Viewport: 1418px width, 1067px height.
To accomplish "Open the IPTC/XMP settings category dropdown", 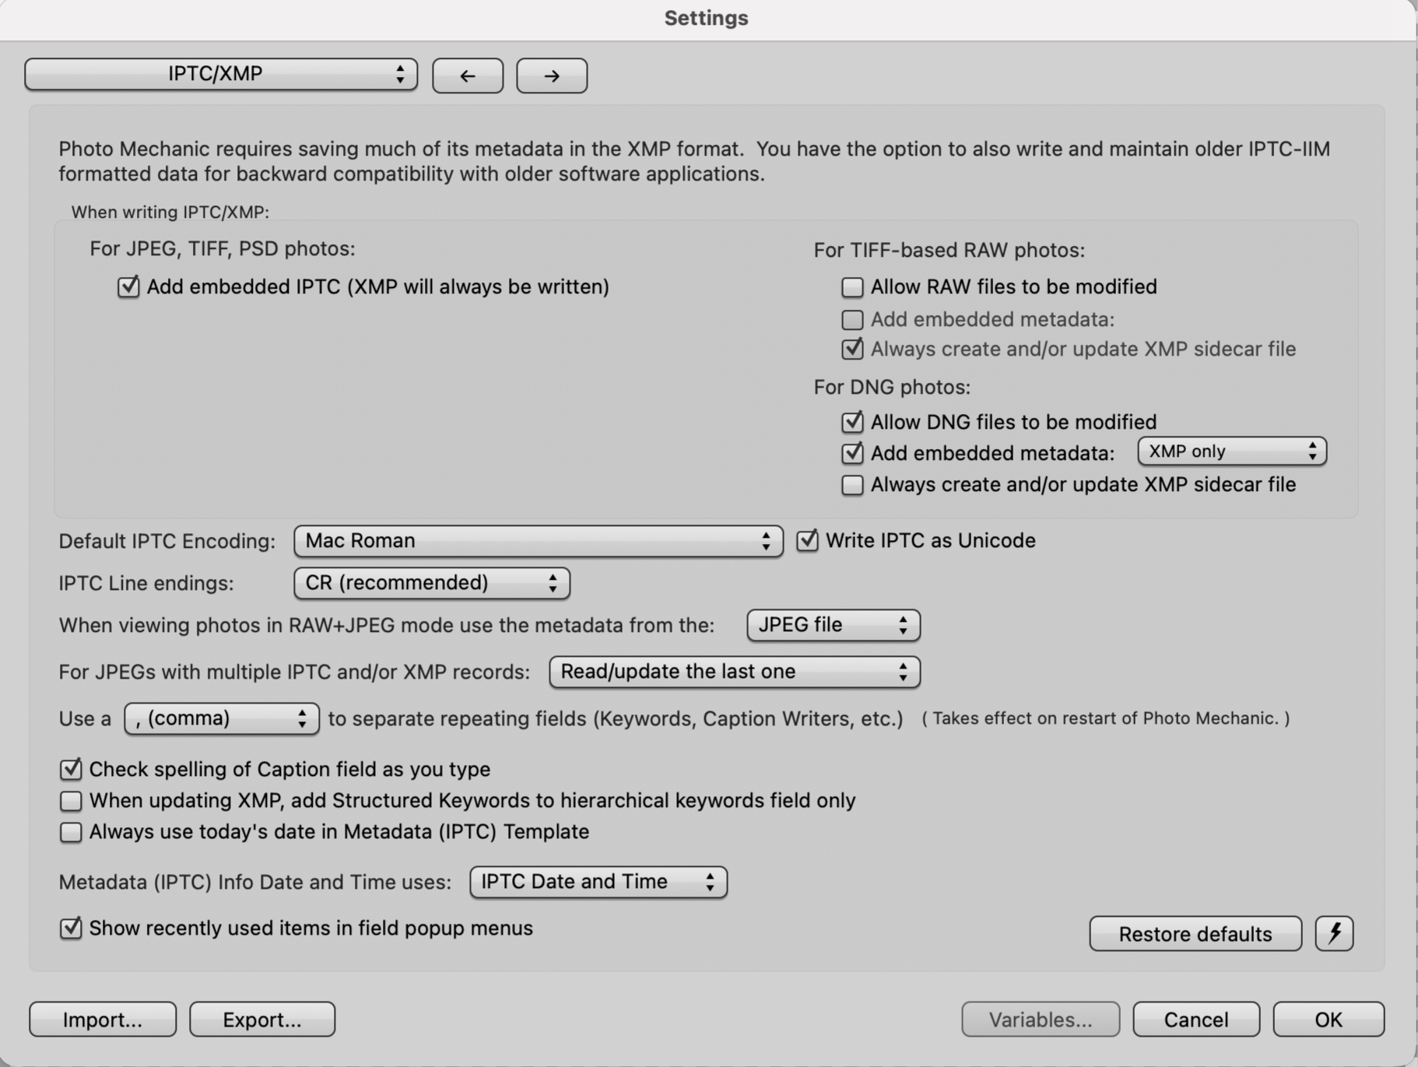I will click(x=221, y=74).
